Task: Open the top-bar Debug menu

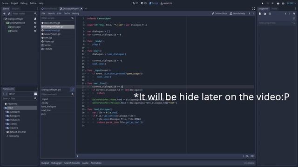Action: [x=24, y=3]
